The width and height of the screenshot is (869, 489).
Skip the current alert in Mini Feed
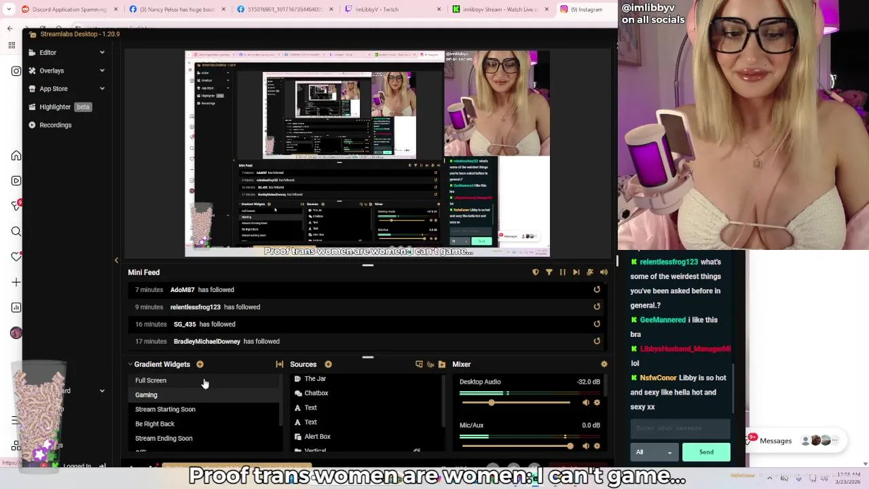point(576,272)
